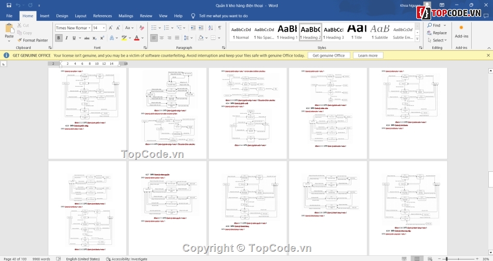Click the proofing icon in the status bar
This screenshot has height=261, width=493.
tap(59, 259)
